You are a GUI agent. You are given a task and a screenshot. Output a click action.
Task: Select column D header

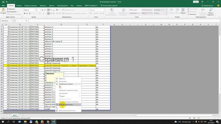click(61, 24)
